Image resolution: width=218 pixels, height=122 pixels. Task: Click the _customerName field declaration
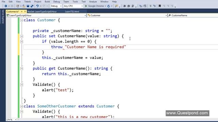pyautogui.click(x=66, y=31)
